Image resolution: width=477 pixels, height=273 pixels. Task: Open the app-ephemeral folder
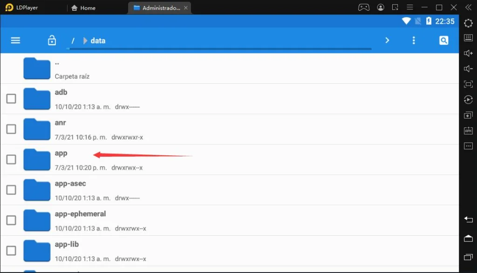tap(229, 220)
